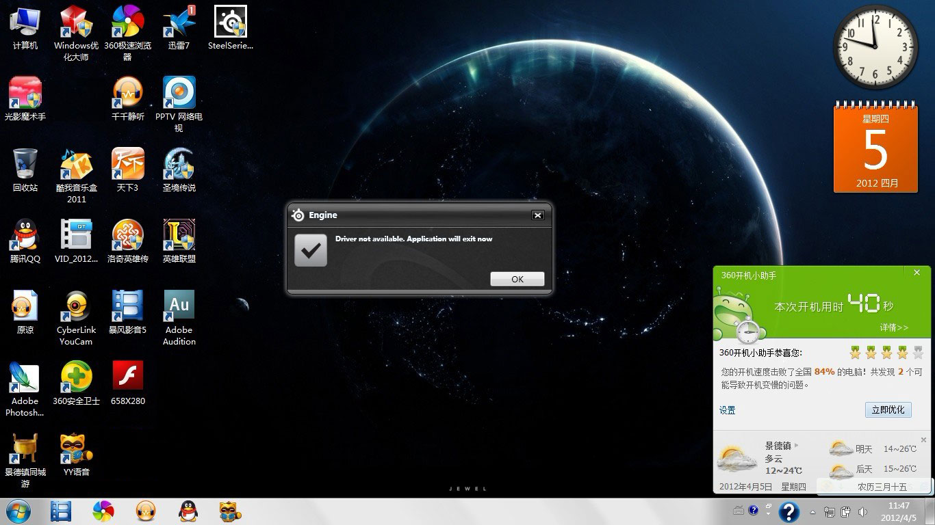Click the checkmark icon in Engine dialog
Image resolution: width=935 pixels, height=525 pixels.
tap(311, 250)
